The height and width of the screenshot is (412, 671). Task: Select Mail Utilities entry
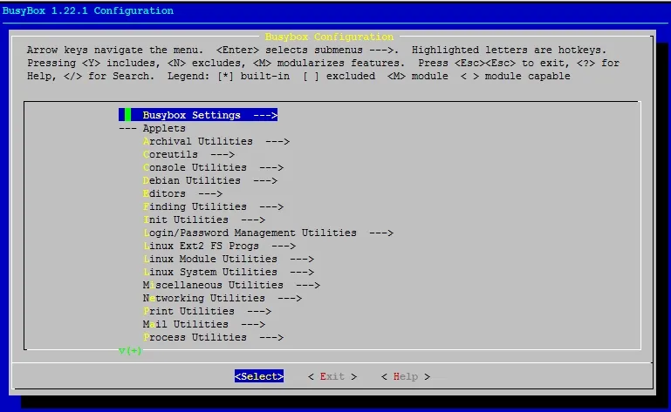[204, 324]
